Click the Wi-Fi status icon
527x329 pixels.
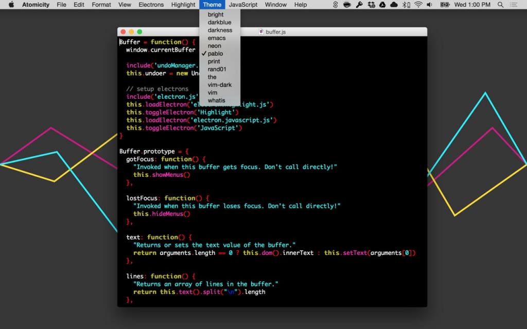pos(418,5)
